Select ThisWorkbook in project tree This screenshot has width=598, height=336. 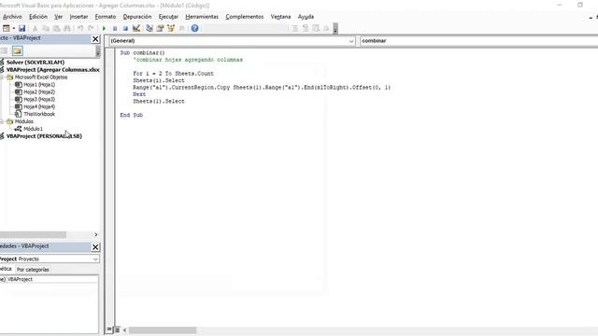coord(39,114)
